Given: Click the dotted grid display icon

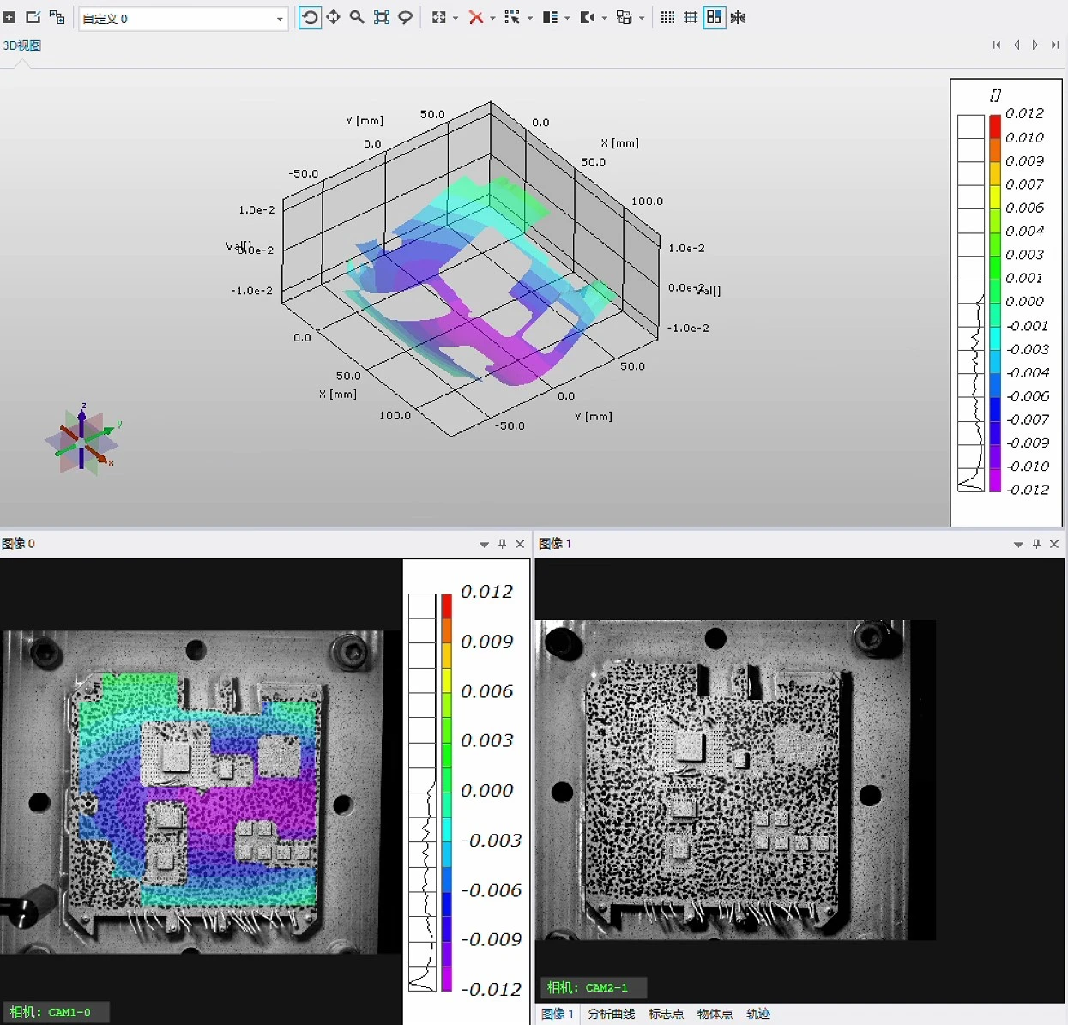Looking at the screenshot, I should pos(667,18).
